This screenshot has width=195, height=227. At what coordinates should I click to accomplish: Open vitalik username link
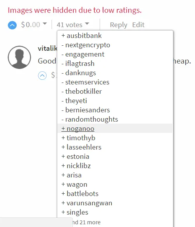click(x=48, y=48)
